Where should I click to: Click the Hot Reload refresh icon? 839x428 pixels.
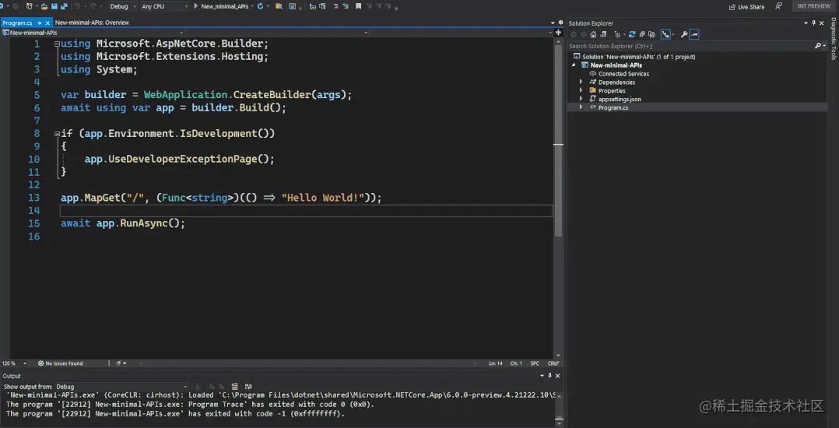point(260,6)
